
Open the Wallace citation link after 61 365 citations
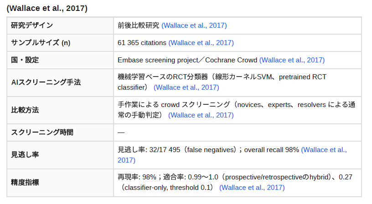coord(201,43)
